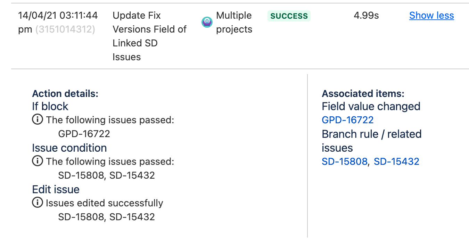469x241 pixels.
Task: Click the Edit issue heading
Action: click(56, 189)
